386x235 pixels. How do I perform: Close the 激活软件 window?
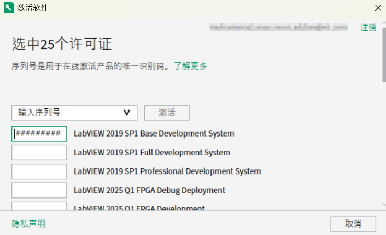click(x=378, y=7)
